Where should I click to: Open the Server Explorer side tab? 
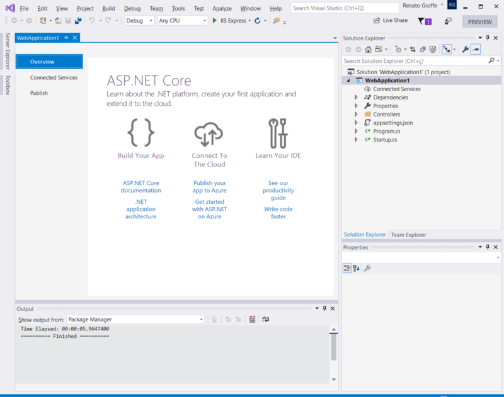click(8, 52)
